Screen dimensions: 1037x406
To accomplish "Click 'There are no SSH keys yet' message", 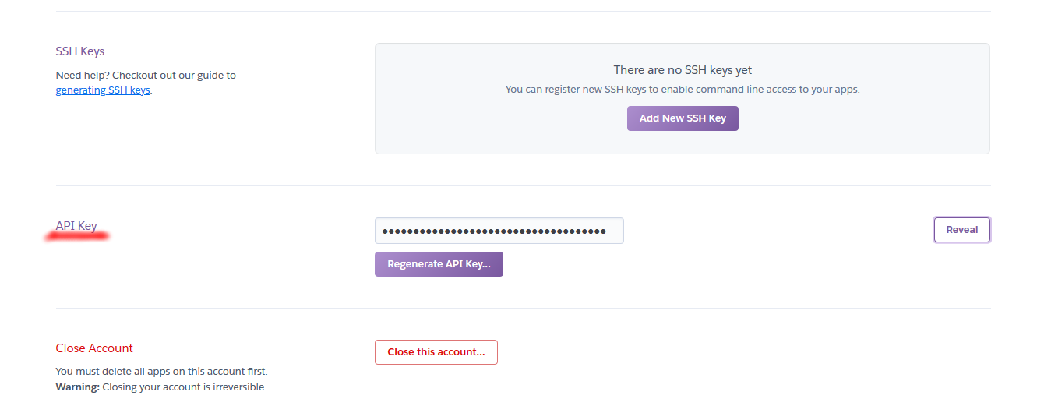I will tap(683, 70).
